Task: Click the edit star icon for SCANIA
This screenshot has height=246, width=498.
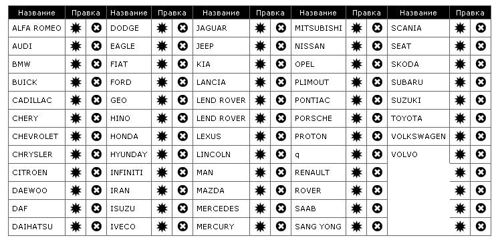Action: [460, 28]
